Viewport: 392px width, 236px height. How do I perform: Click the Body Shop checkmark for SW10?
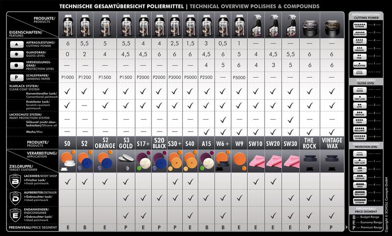point(256,182)
